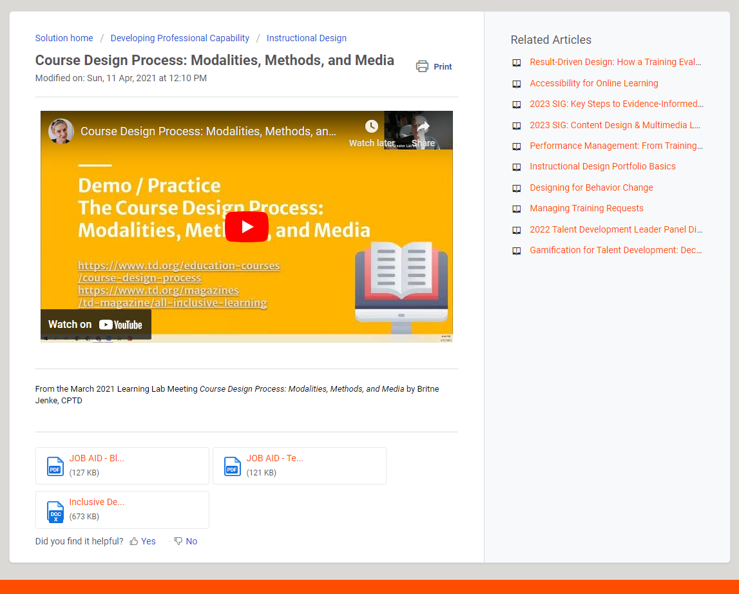Open Developing Professional Capability breadcrumb

pos(180,38)
